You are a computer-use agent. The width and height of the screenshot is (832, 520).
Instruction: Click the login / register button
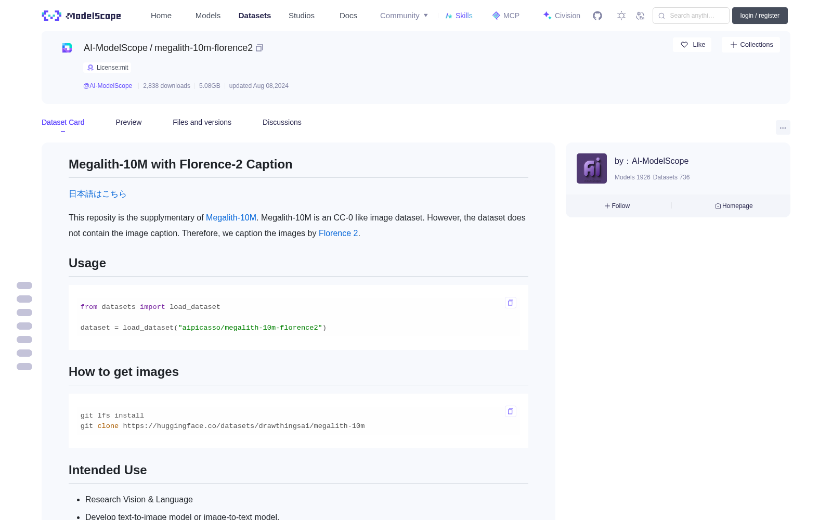760,16
